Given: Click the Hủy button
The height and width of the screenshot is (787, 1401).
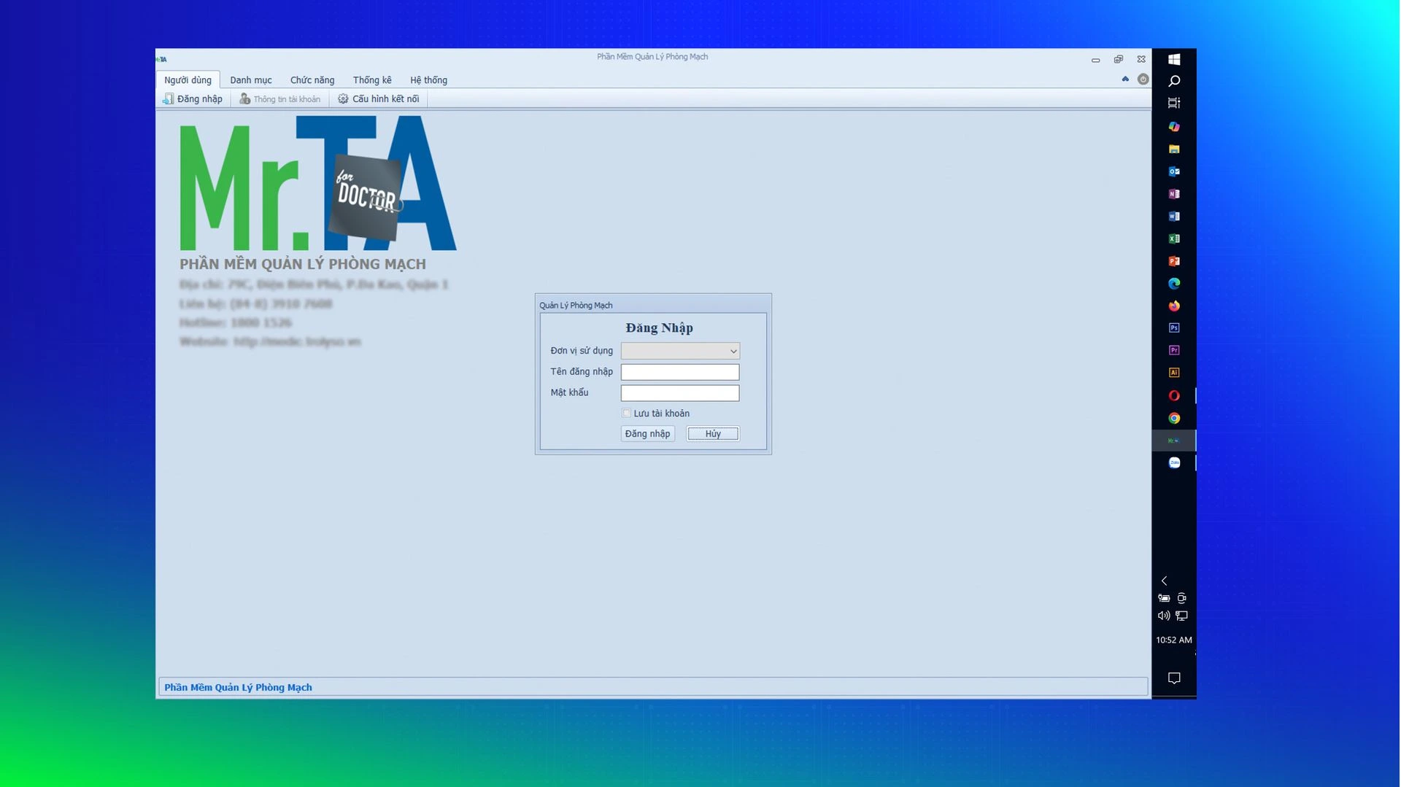Looking at the screenshot, I should pyautogui.click(x=712, y=434).
